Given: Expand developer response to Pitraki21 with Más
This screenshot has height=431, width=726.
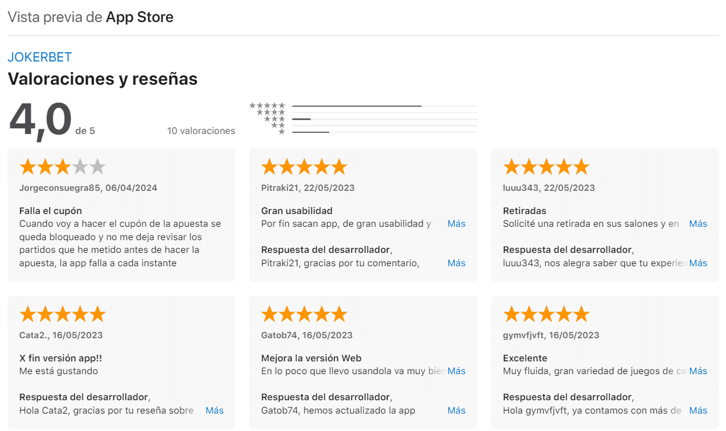Looking at the screenshot, I should (456, 263).
